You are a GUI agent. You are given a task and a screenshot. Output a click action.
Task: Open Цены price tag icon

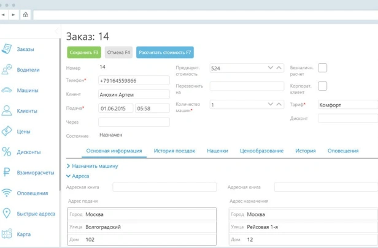(x=7, y=131)
